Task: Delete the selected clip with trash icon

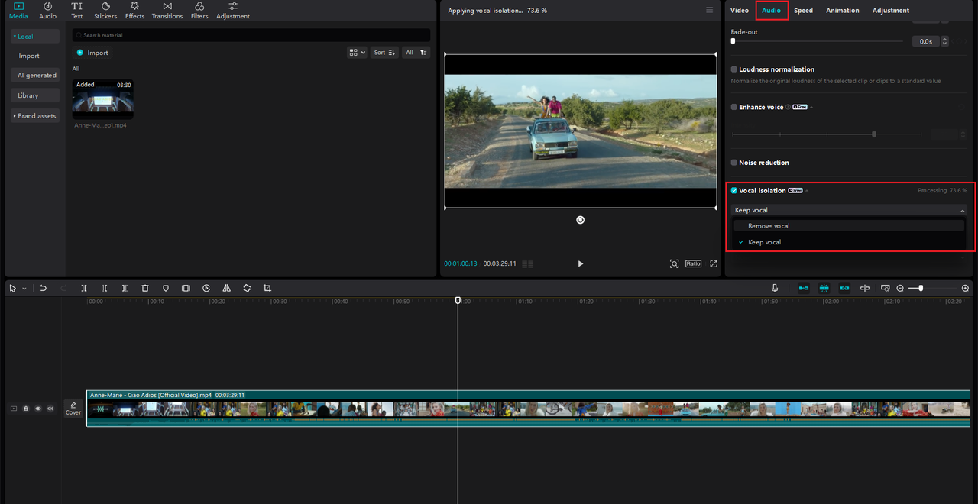Action: point(145,288)
